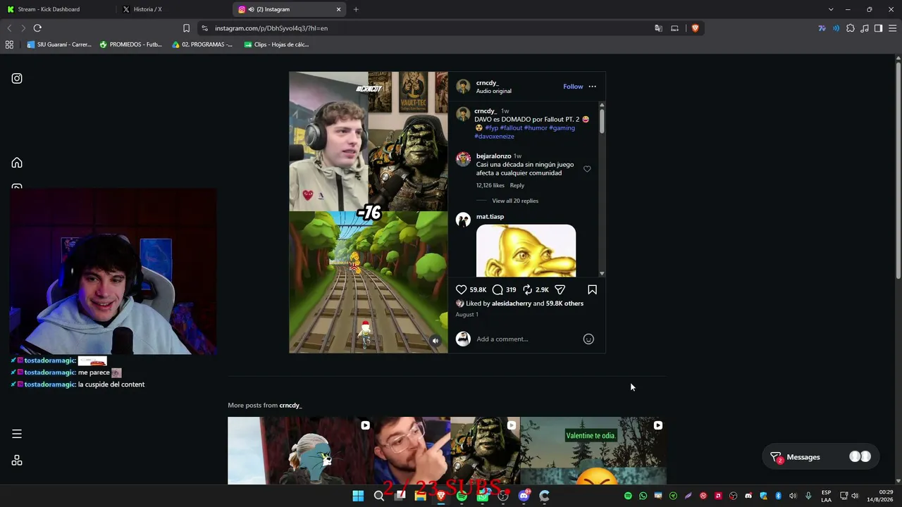Open the Extensions puzzle icon
The width and height of the screenshot is (902, 507).
pyautogui.click(x=851, y=28)
